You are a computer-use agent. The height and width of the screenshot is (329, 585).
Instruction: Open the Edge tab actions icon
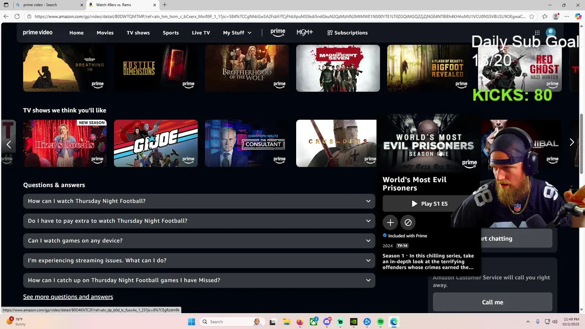click(x=6, y=5)
